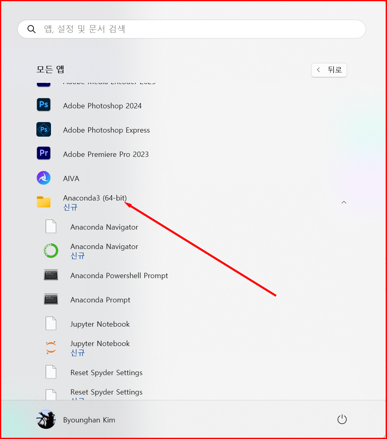Open Anaconda Prompt terminal icon
Viewport: 387px width, 439px height.
coord(51,299)
